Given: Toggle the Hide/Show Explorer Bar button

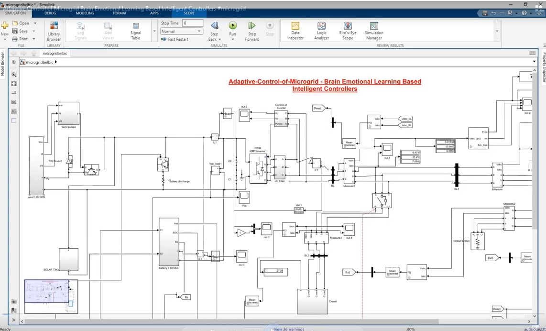Looking at the screenshot, I should (x=14, y=62).
